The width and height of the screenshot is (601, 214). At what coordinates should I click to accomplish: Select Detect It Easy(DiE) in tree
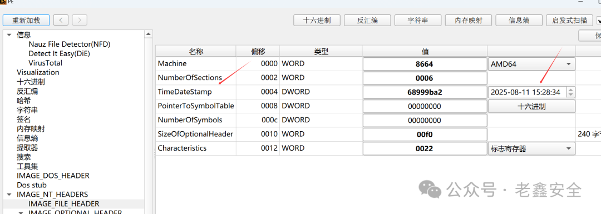(59, 53)
